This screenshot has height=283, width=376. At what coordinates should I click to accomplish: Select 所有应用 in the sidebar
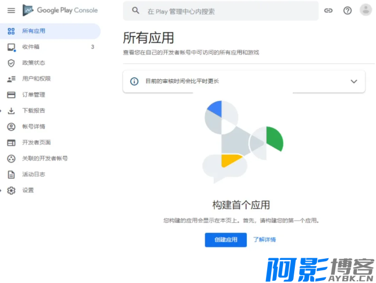[50, 31]
